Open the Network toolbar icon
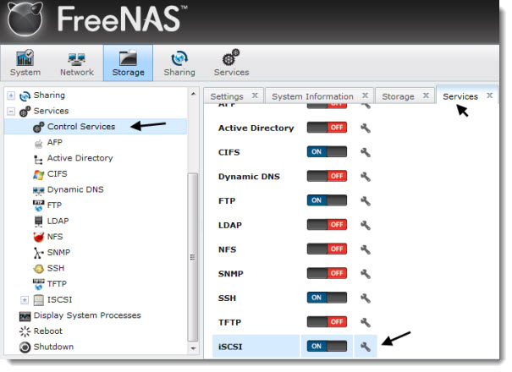The height and width of the screenshot is (372, 512). click(x=77, y=63)
